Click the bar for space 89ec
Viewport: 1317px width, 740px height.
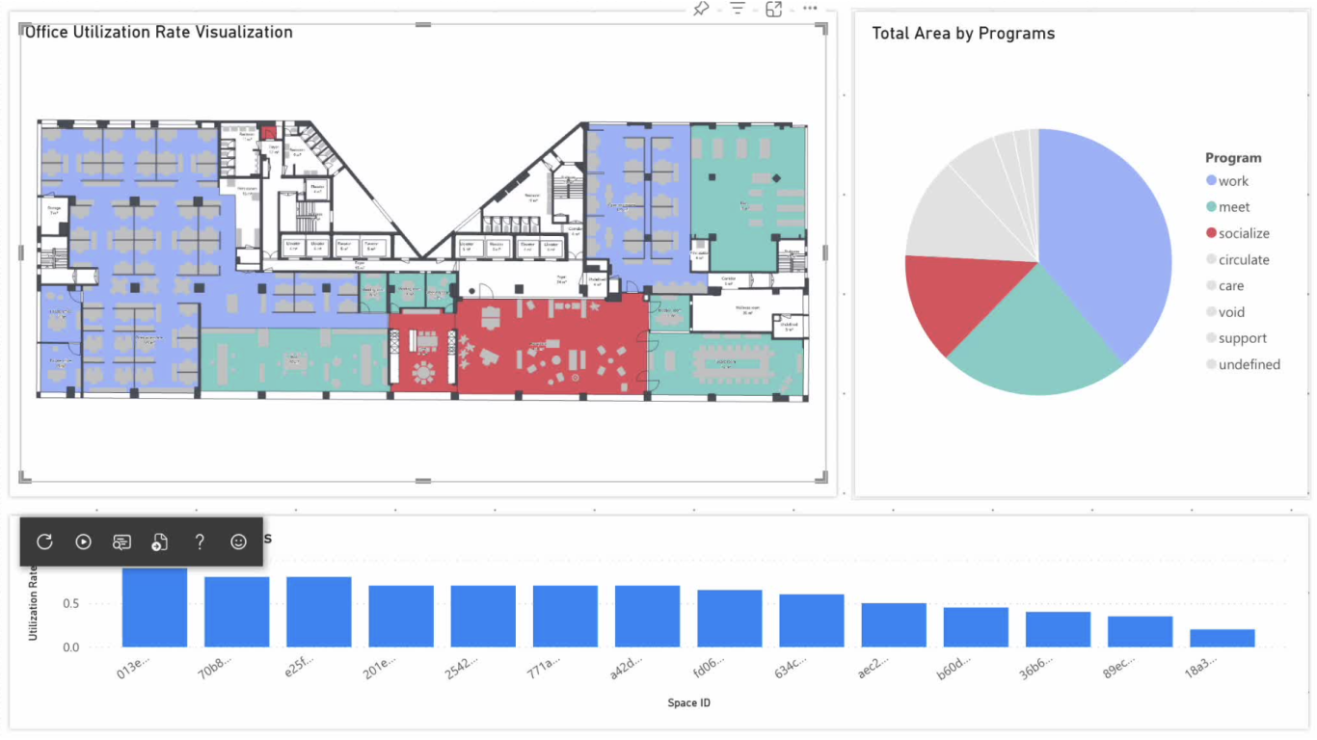[1140, 632]
